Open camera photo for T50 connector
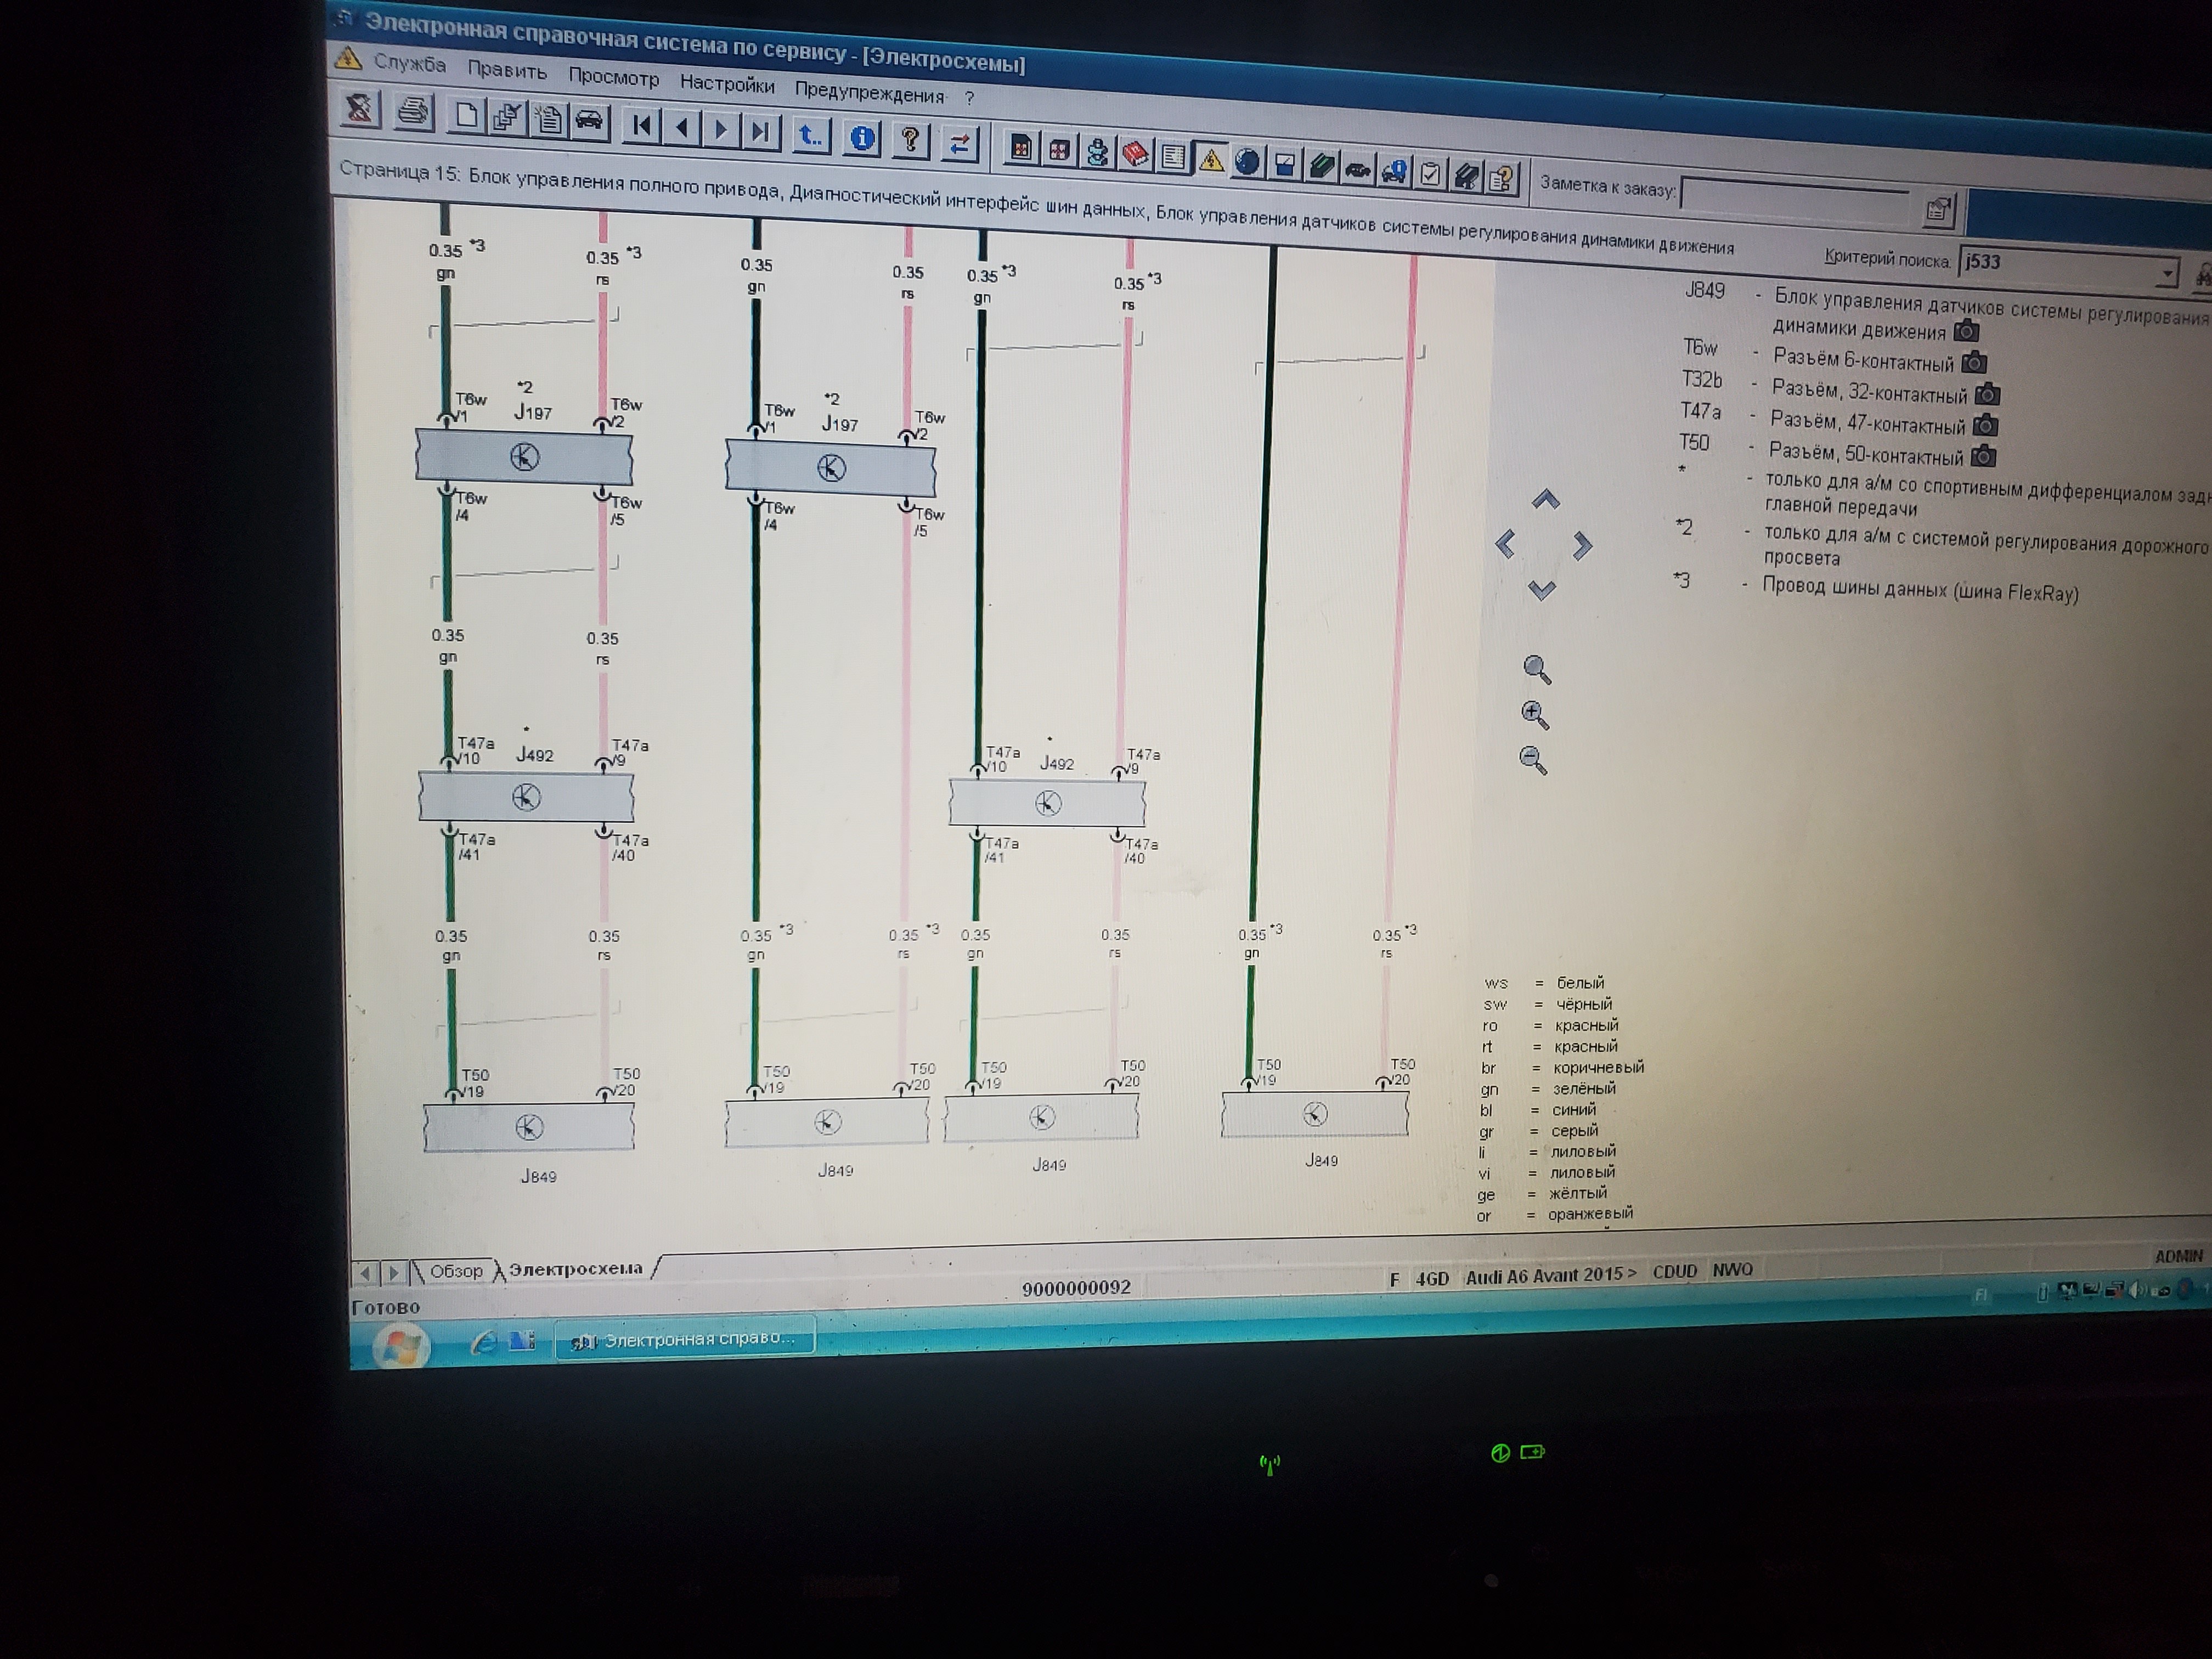Screen dimensions: 2212x1659 click(1984, 457)
